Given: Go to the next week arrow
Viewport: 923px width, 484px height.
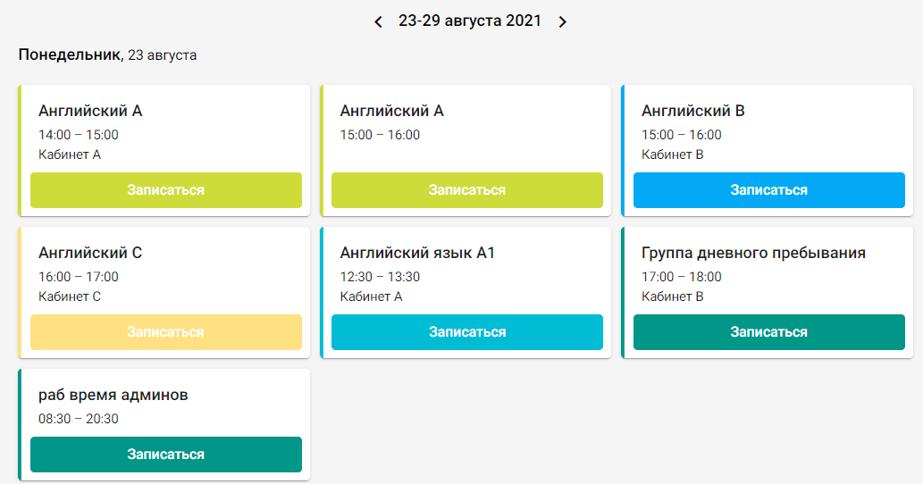Looking at the screenshot, I should point(562,21).
